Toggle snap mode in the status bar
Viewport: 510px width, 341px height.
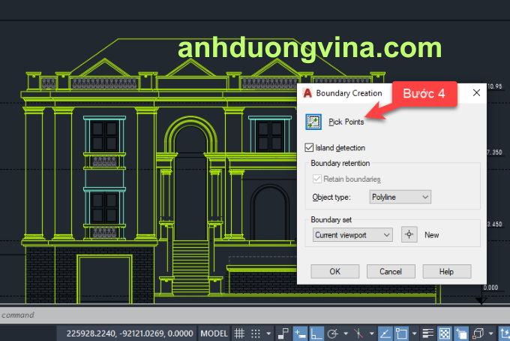(256, 333)
